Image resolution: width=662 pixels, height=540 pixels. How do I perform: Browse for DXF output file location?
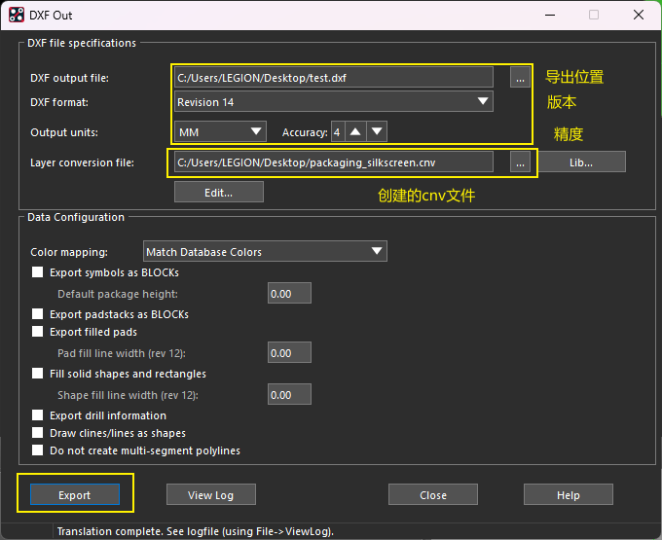point(520,78)
